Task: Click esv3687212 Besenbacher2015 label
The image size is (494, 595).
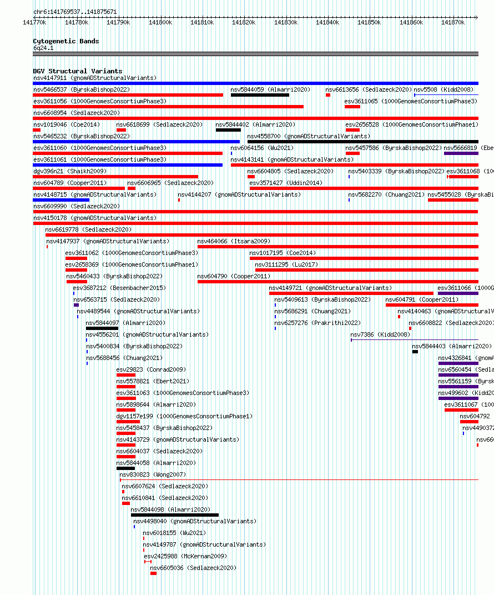Action: tap(119, 288)
